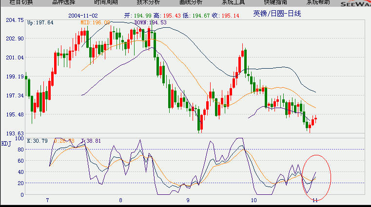Click the 197.34 price axis label
371x207 pixels.
[15, 95]
